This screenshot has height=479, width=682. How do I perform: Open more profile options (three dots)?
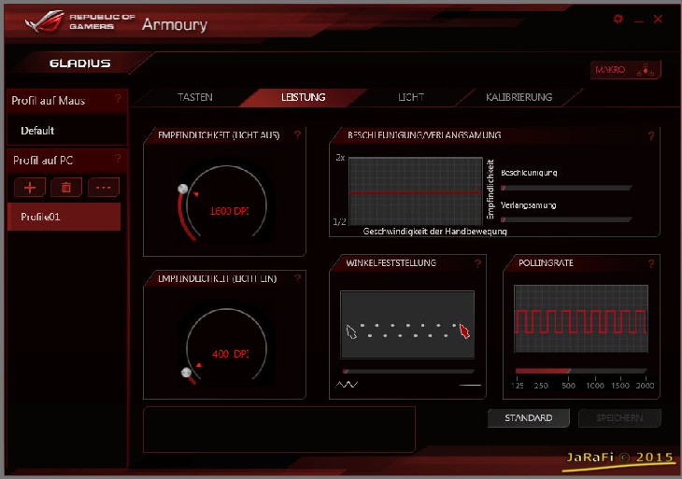coord(103,188)
